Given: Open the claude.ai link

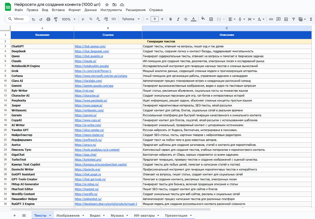Looking at the screenshot, I should [85, 61].
